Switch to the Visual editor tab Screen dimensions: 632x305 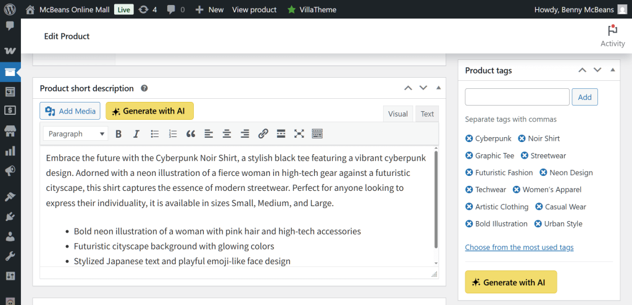(398, 114)
